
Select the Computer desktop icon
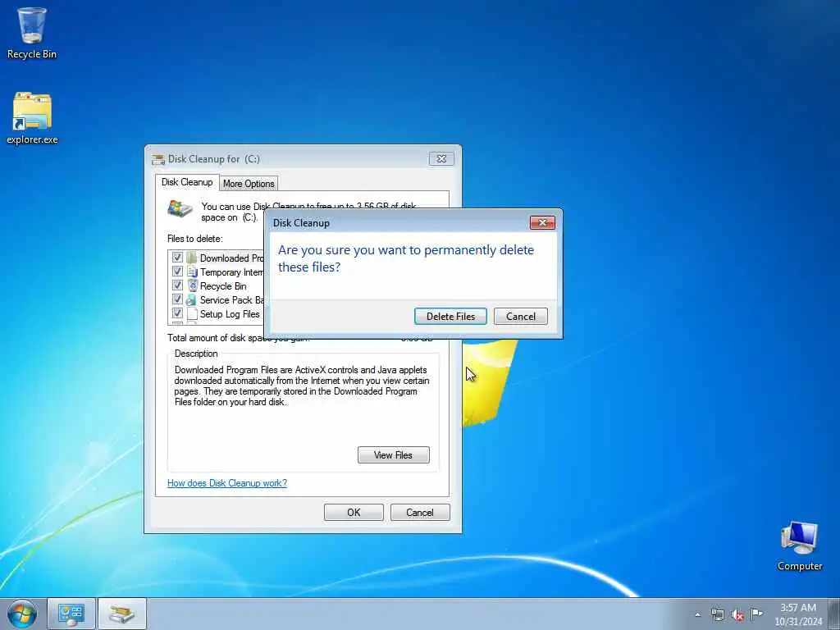click(x=799, y=546)
